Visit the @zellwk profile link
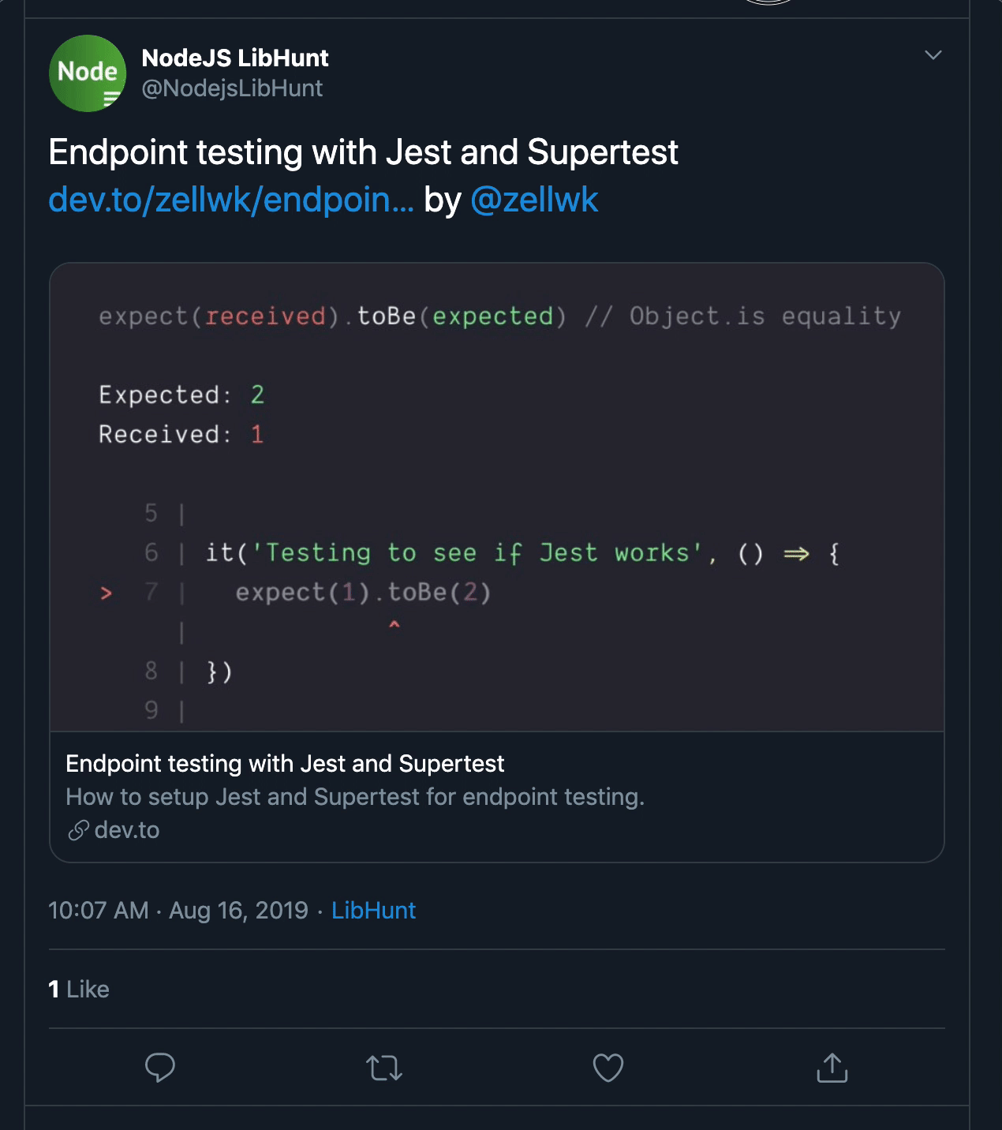Image resolution: width=1002 pixels, height=1130 pixels. pos(536,200)
